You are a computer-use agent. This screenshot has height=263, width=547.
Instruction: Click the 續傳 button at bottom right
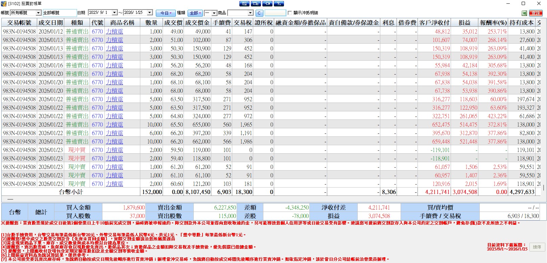coord(537,247)
